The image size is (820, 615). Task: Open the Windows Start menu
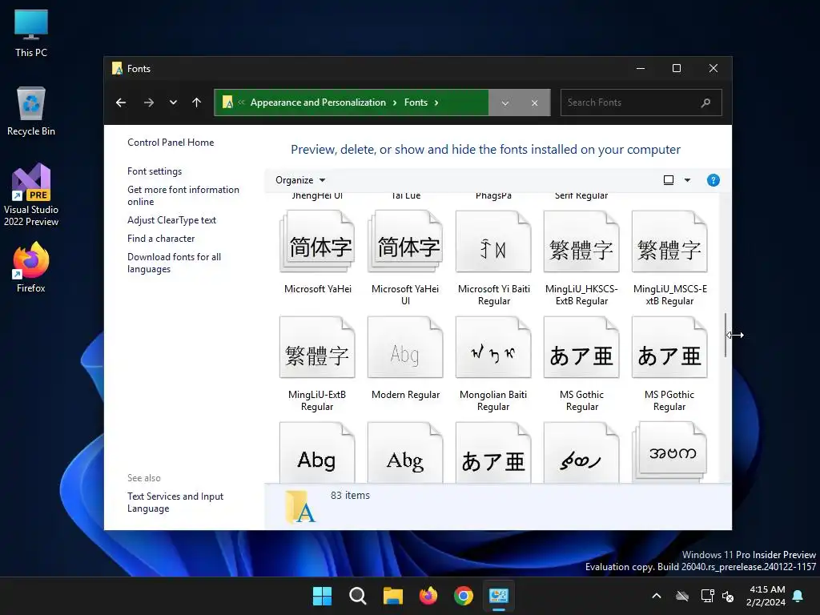tap(322, 596)
